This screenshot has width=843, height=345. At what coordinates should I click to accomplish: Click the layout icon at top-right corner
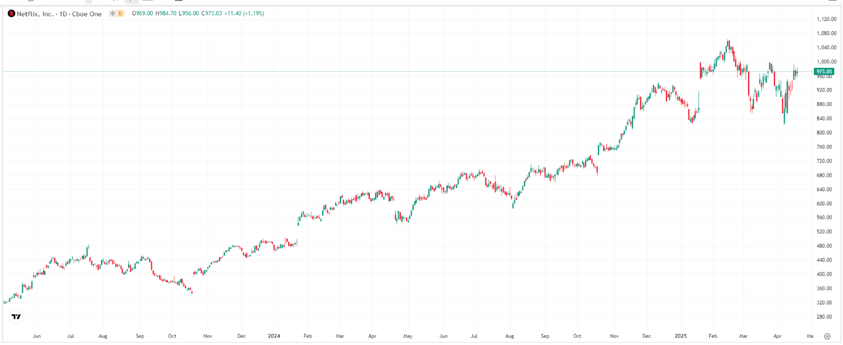coord(832,3)
